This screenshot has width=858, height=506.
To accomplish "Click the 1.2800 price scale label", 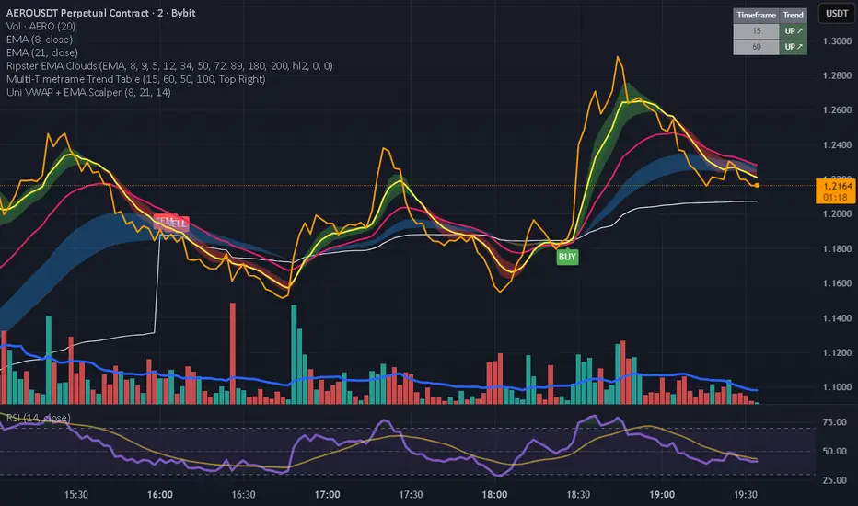I will 837,75.
